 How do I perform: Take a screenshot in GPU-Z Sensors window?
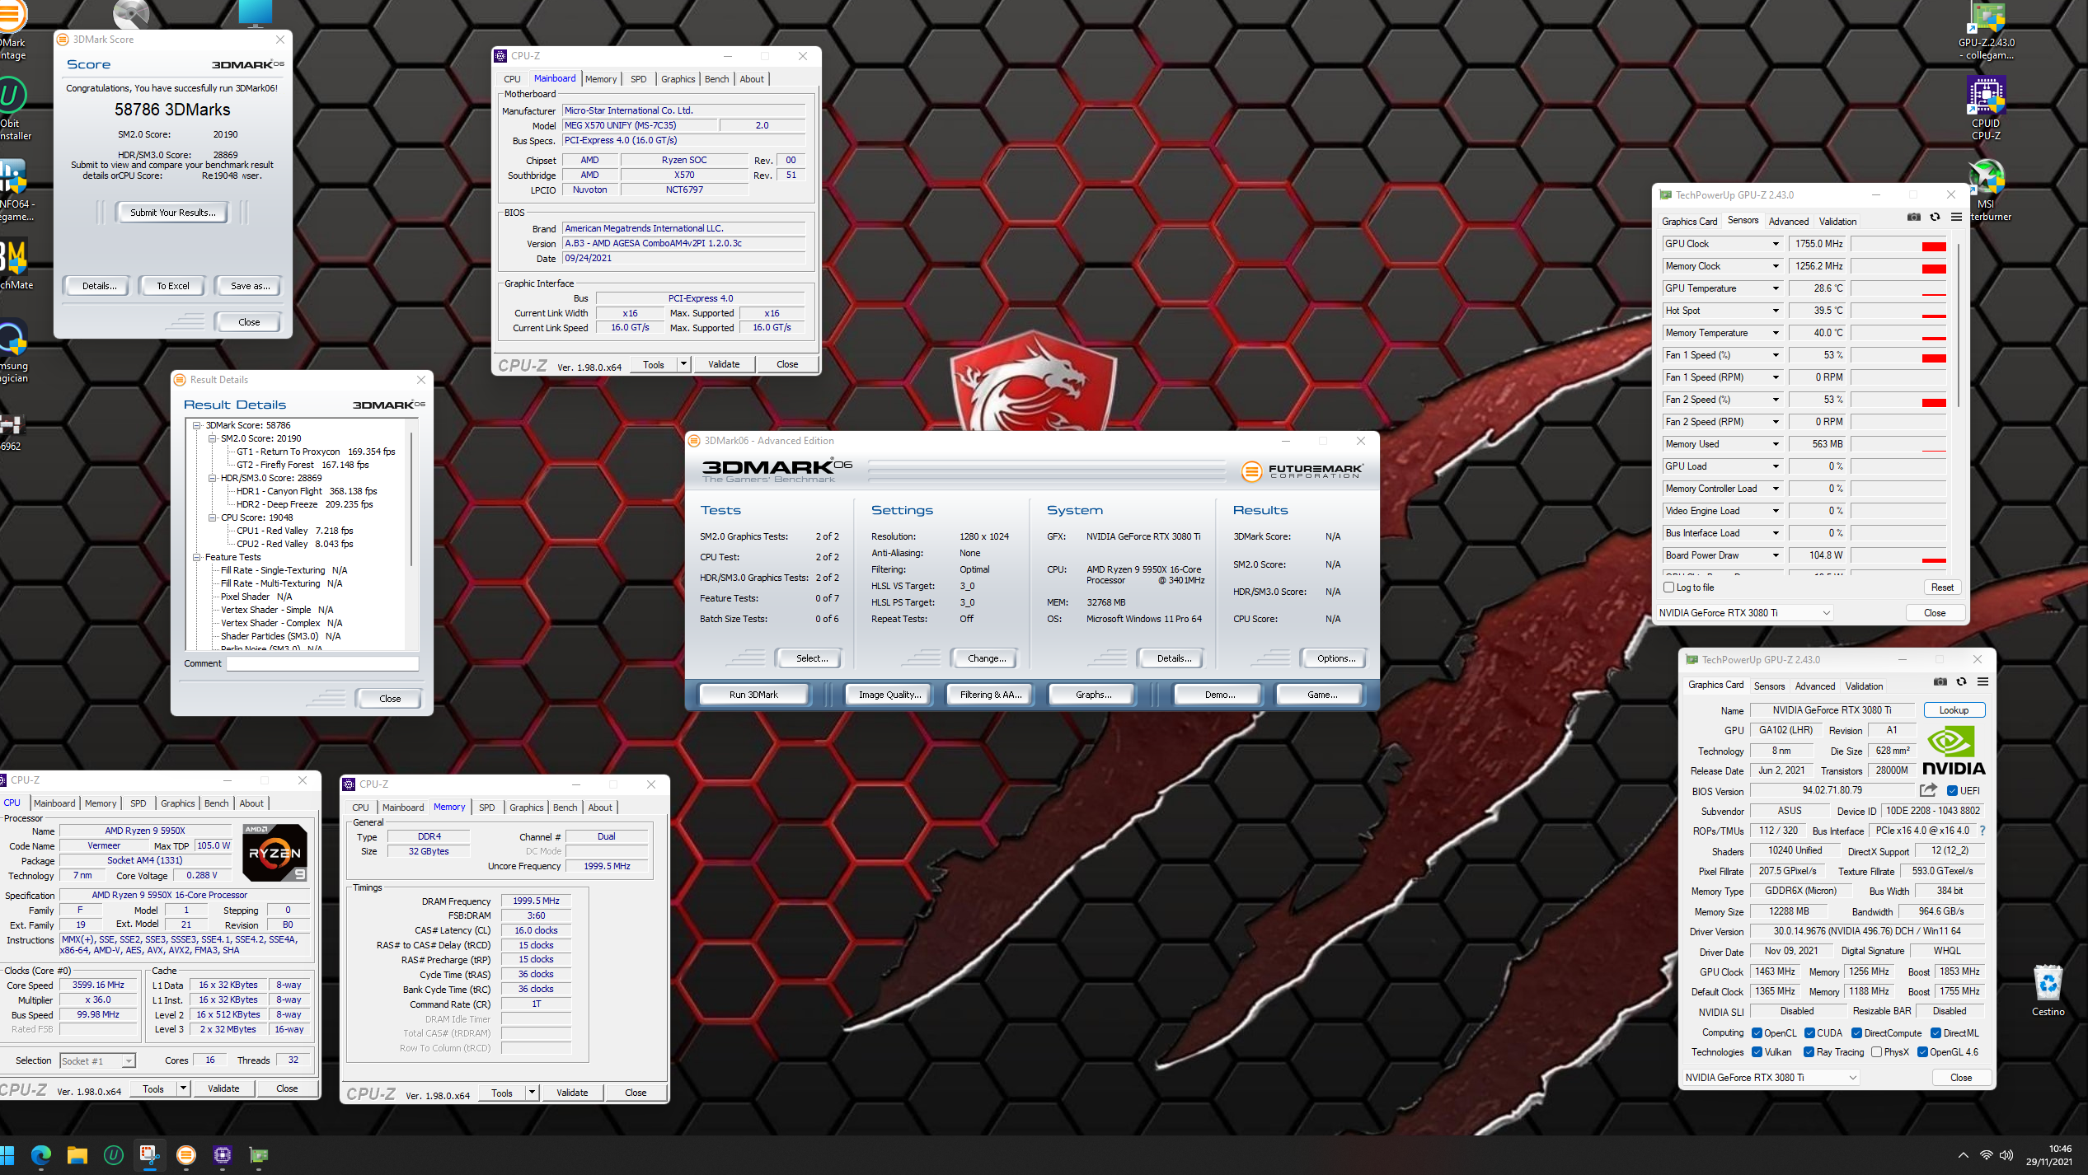point(1913,218)
